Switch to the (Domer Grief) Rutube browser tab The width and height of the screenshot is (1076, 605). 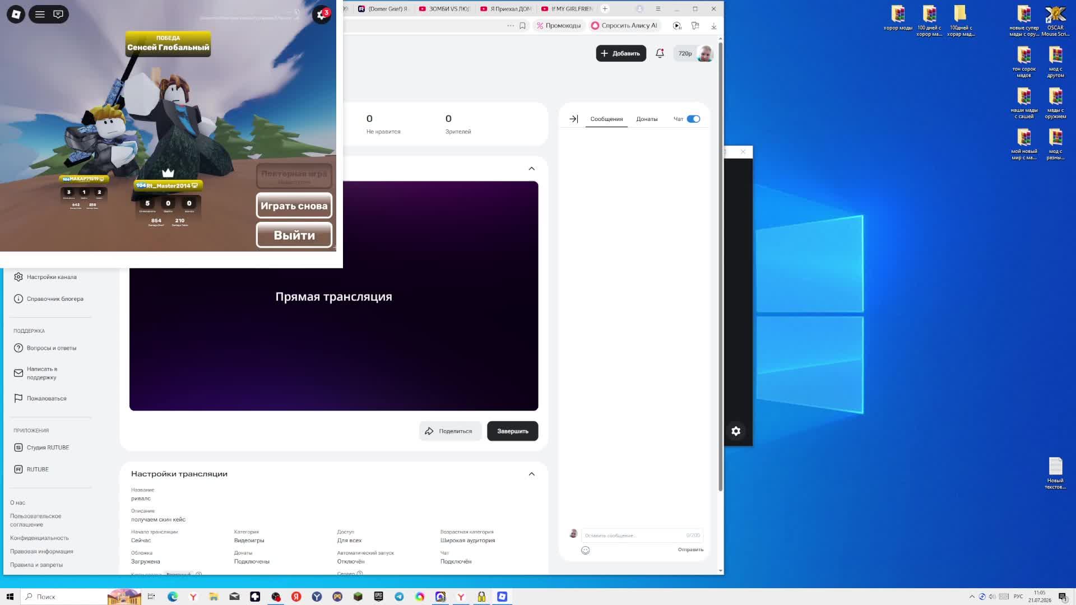click(x=384, y=9)
